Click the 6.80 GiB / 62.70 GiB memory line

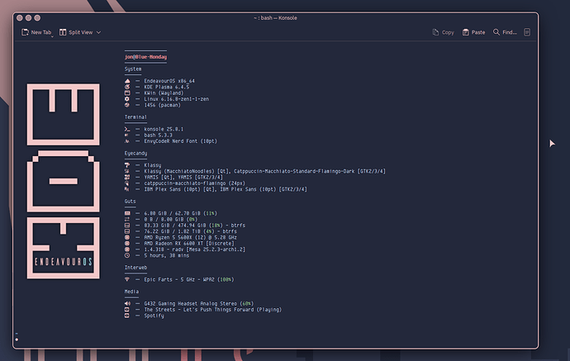(180, 213)
